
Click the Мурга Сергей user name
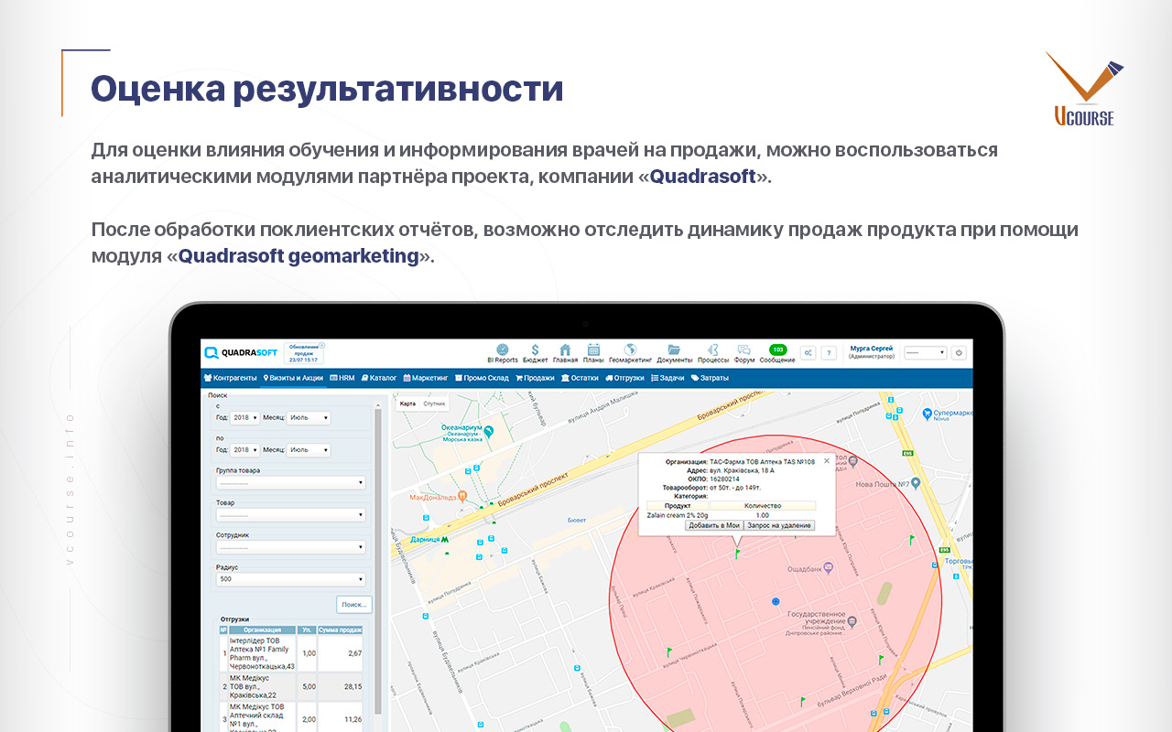click(872, 349)
